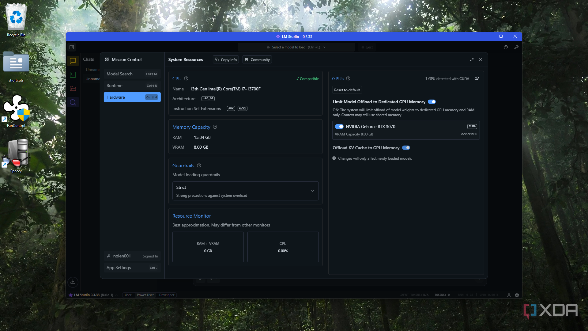This screenshot has width=588, height=331.
Task: Toggle the sidebar panel icon
Action: [x=72, y=47]
